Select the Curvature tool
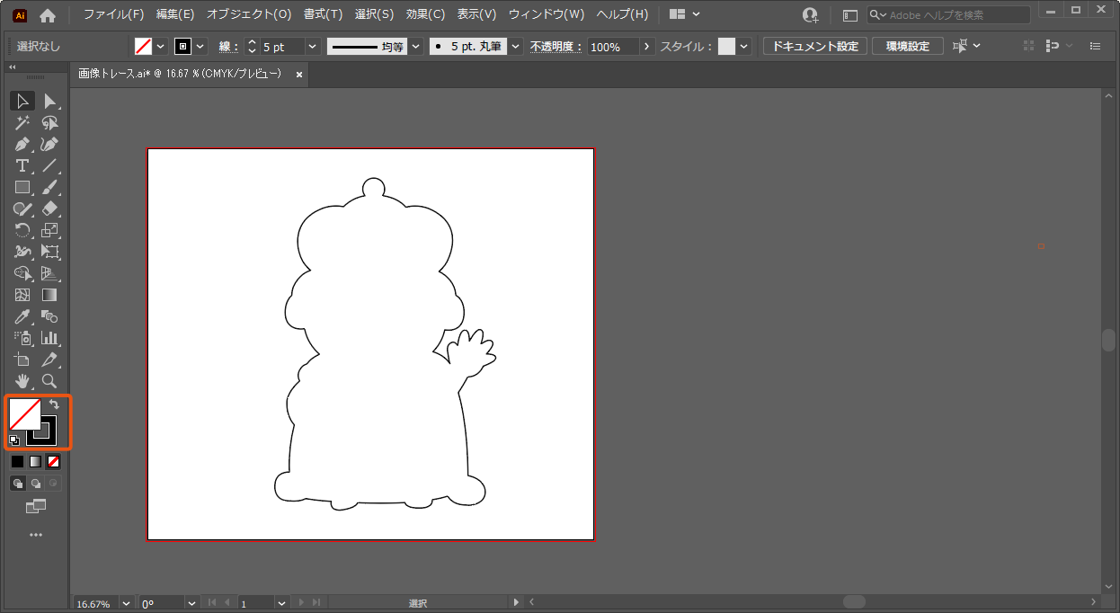The width and height of the screenshot is (1120, 613). pos(50,145)
